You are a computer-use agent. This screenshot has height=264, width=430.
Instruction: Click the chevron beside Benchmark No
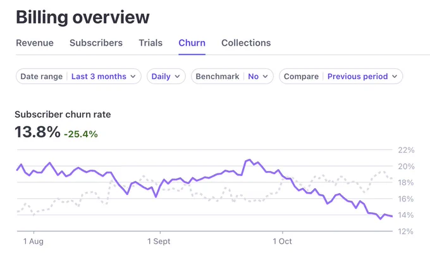265,77
